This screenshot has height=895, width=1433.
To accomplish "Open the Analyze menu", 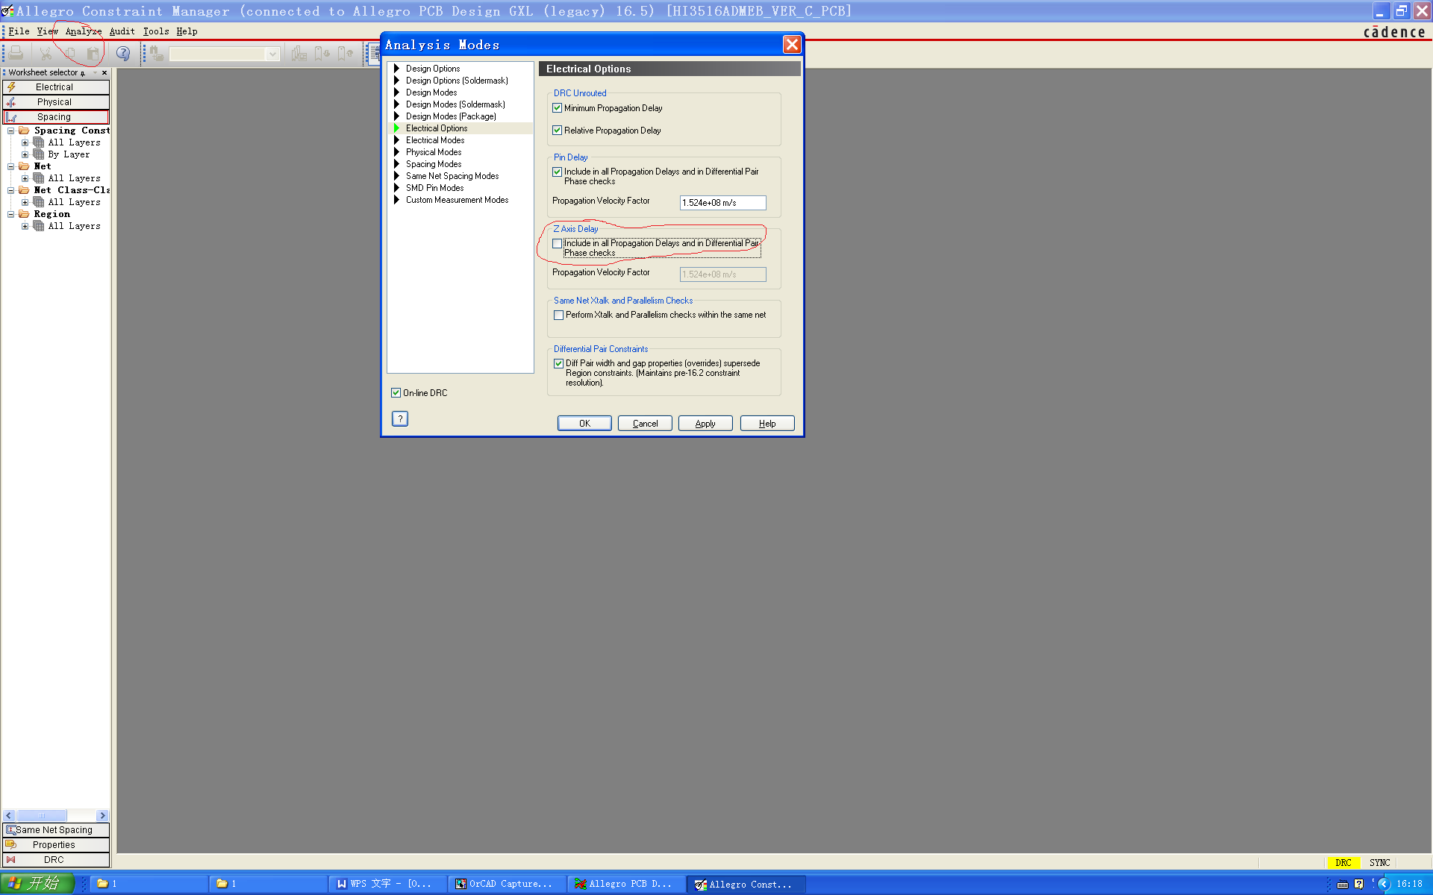I will 83,31.
